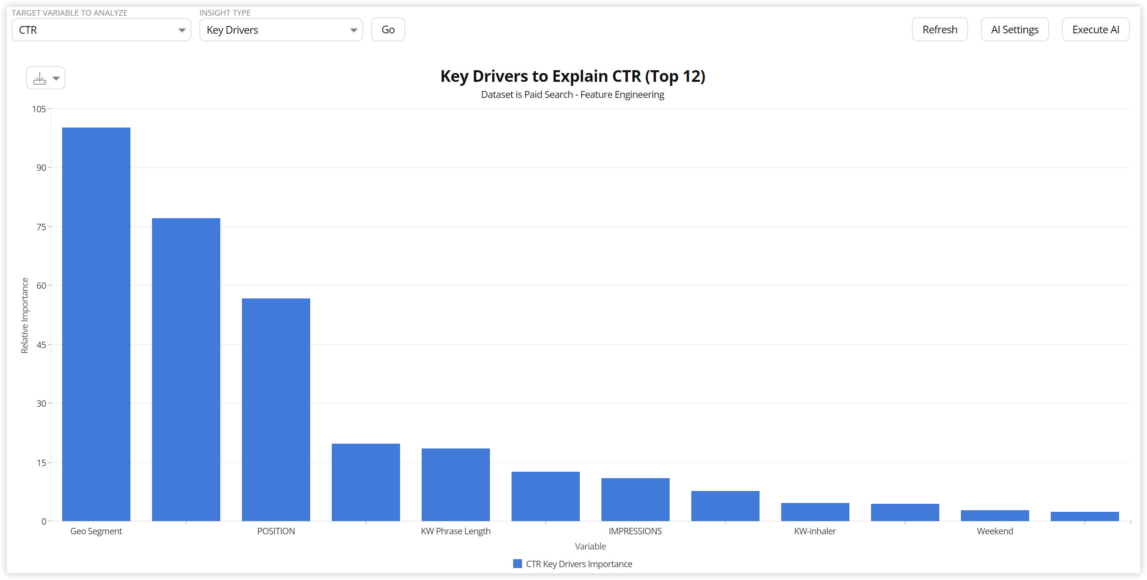Toggle the CTR Key Drivers Importance legend swatch

[x=518, y=564]
